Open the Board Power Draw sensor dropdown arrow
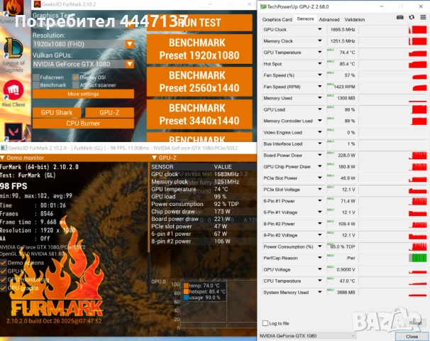Viewport: 430px width, 341px height. pyautogui.click(x=320, y=155)
